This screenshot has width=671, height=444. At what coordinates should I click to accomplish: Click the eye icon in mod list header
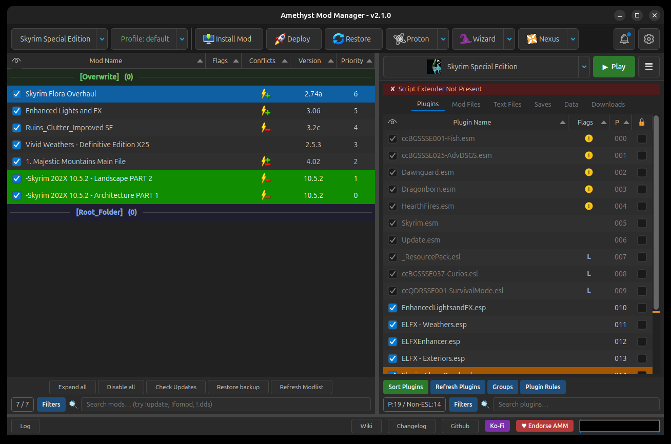tap(16, 60)
